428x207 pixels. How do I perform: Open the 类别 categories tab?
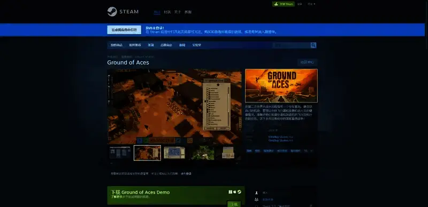point(151,45)
